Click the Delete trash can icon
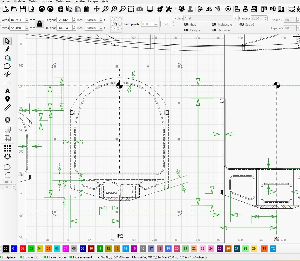Screen dimensions: 300x261 click(x=86, y=9)
